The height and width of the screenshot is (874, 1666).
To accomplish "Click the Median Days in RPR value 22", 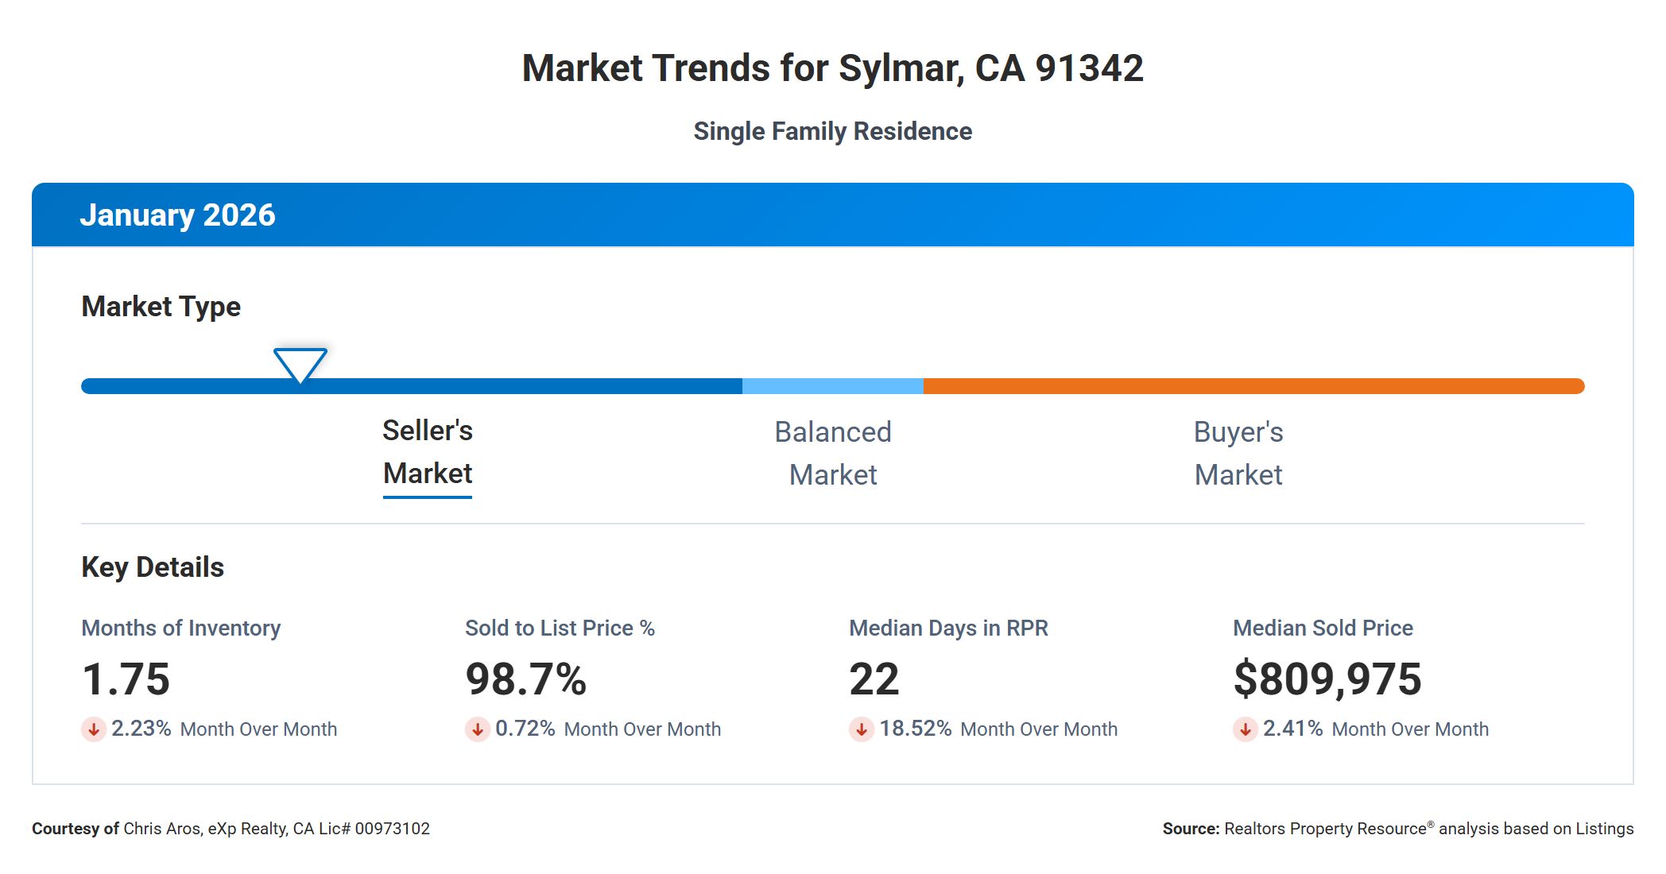I will [874, 679].
